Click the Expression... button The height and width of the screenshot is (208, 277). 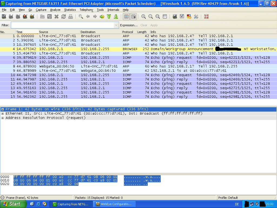pyautogui.click(x=128, y=25)
